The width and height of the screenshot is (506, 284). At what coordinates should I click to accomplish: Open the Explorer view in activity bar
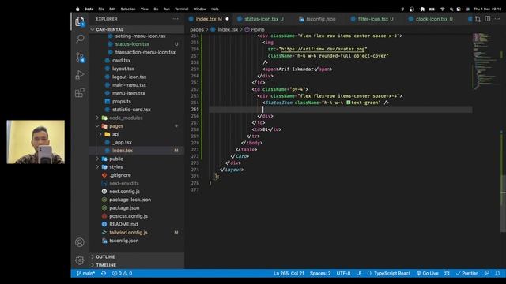point(80,21)
